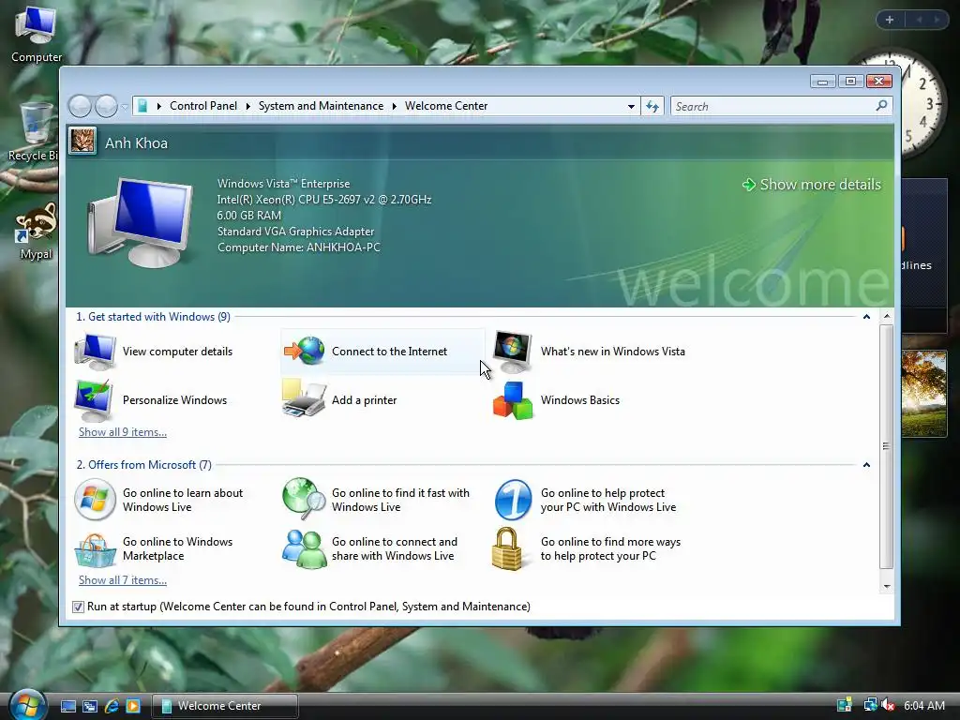Image resolution: width=960 pixels, height=720 pixels.
Task: Click 'Windows Vista Enterprise' text
Action: (283, 184)
